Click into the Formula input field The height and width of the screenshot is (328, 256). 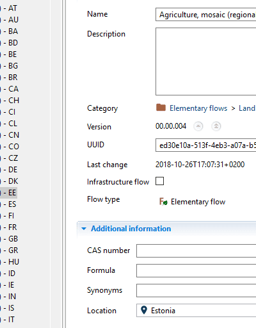click(196, 270)
